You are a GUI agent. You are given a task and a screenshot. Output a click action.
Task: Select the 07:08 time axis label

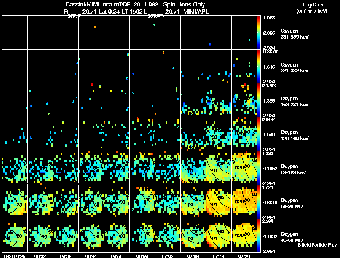[x=193, y=256]
